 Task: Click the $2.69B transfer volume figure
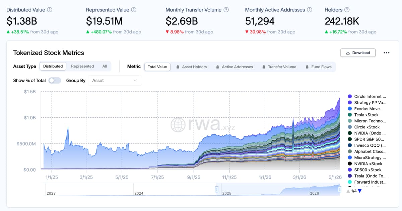coord(182,21)
